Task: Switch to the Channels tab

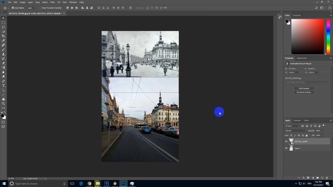Action: click(x=297, y=121)
